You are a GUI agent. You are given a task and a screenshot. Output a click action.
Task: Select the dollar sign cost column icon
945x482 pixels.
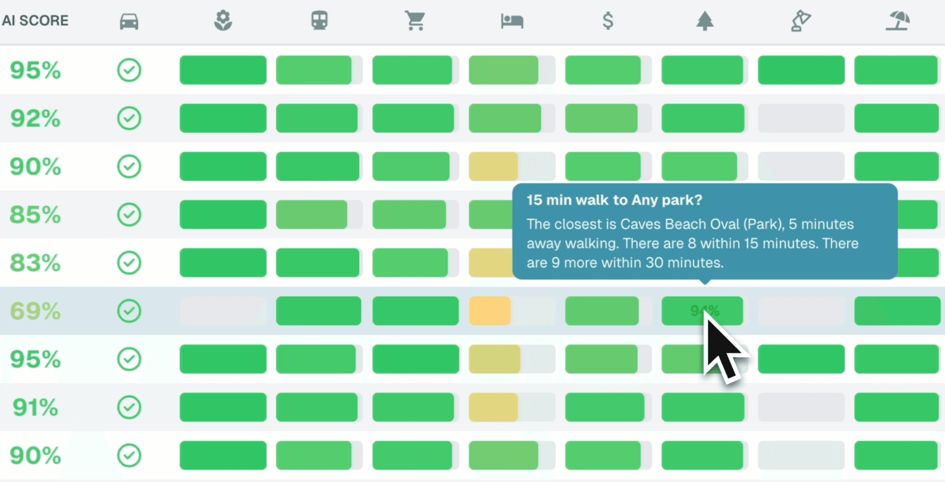coord(608,20)
